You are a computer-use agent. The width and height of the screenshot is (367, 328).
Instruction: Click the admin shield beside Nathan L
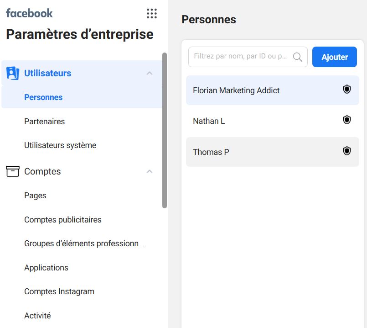[347, 120]
